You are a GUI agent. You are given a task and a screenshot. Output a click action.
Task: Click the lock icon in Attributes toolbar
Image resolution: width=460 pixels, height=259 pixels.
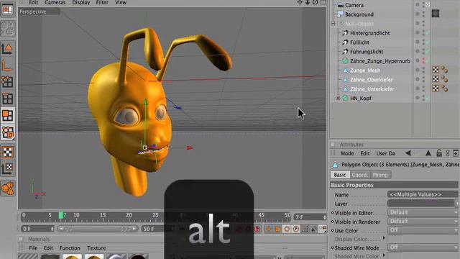[439, 153]
